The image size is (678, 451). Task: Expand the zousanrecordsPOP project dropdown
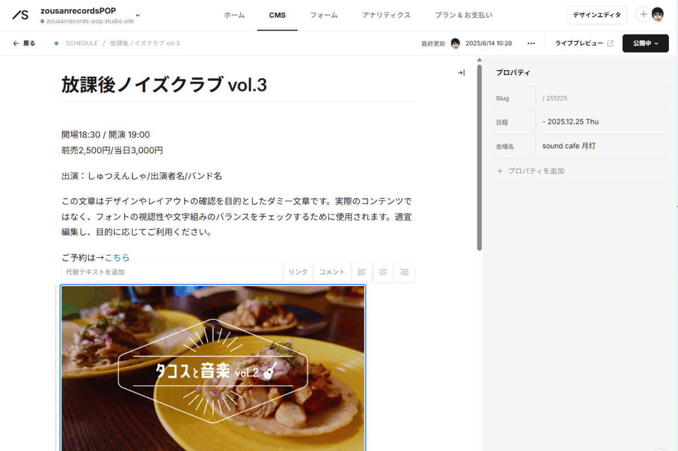coord(138,15)
